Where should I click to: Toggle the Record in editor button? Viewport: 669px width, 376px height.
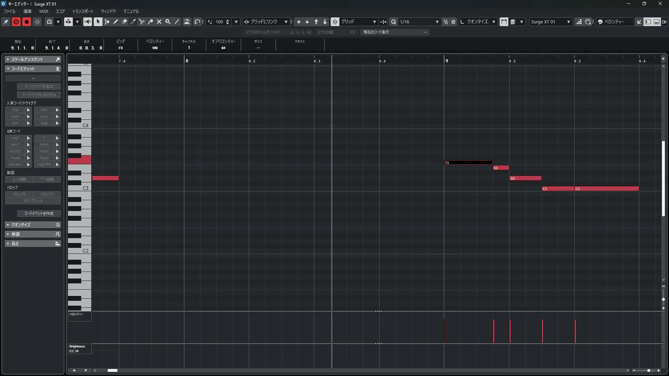coord(26,22)
